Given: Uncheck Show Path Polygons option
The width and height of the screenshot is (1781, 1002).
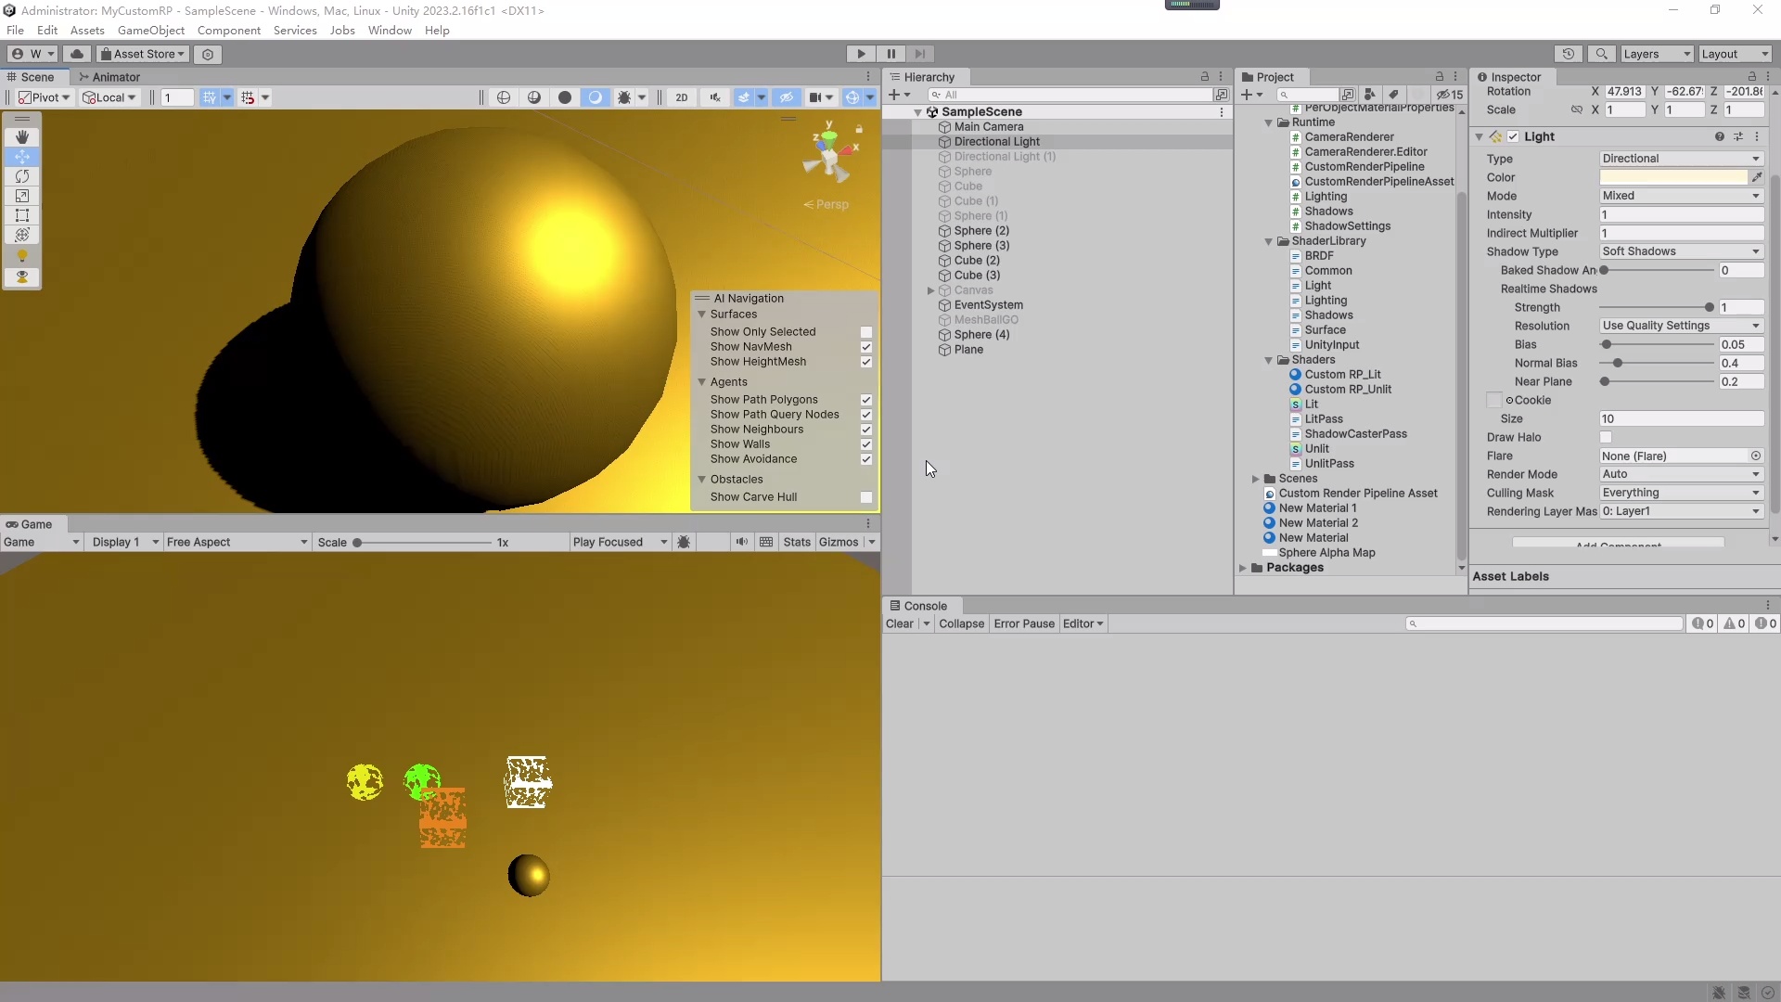Looking at the screenshot, I should click(866, 400).
